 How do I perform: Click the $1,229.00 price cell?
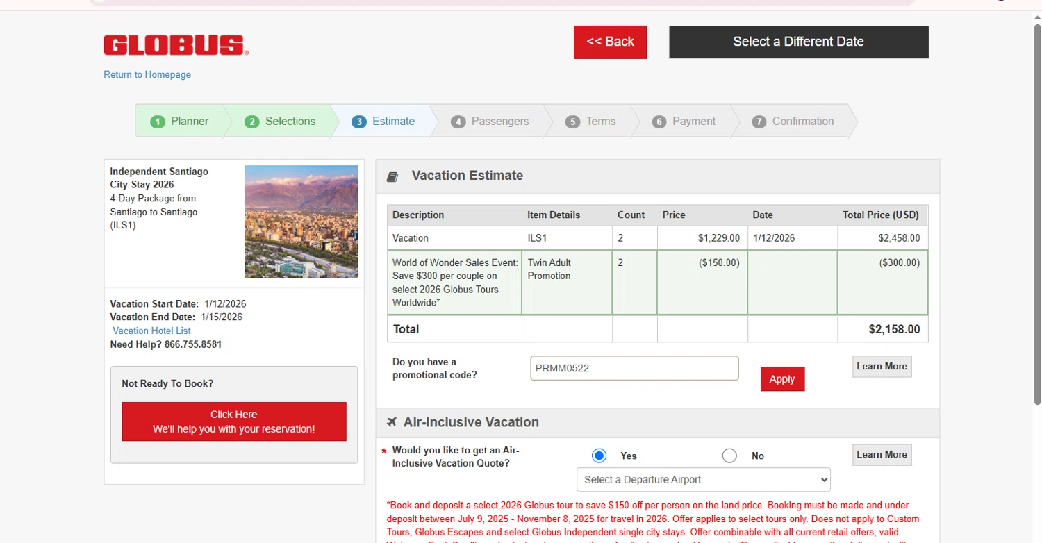702,237
